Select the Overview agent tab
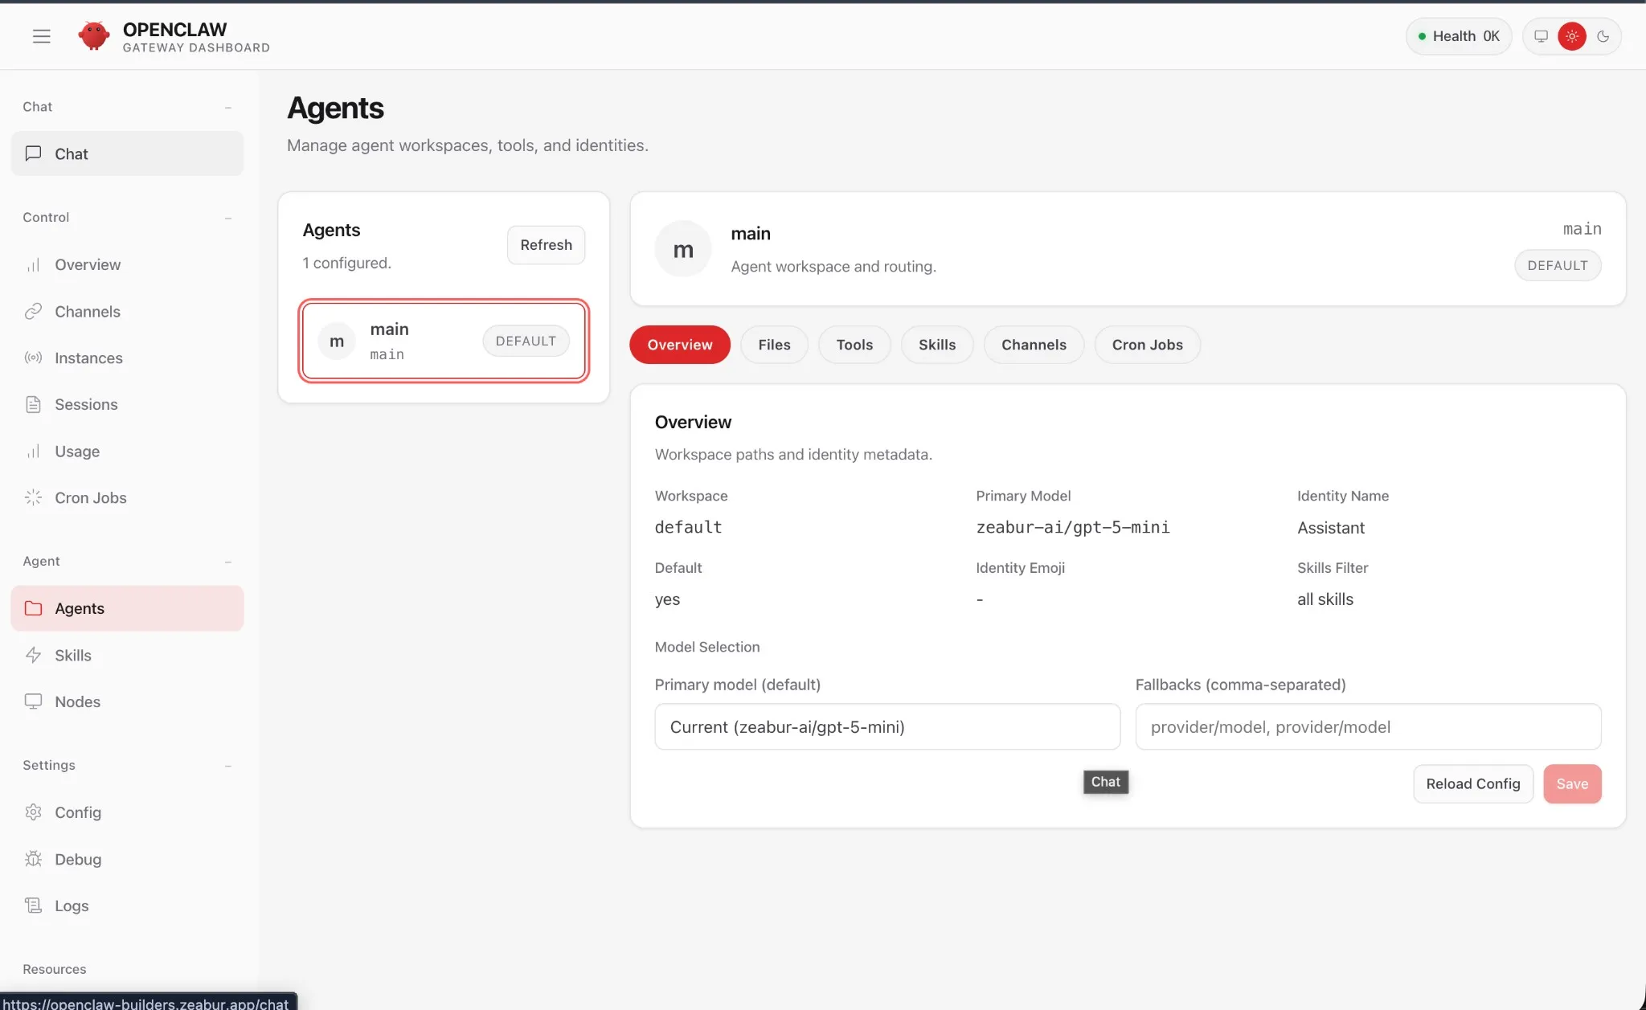1646x1010 pixels. [x=680, y=345]
